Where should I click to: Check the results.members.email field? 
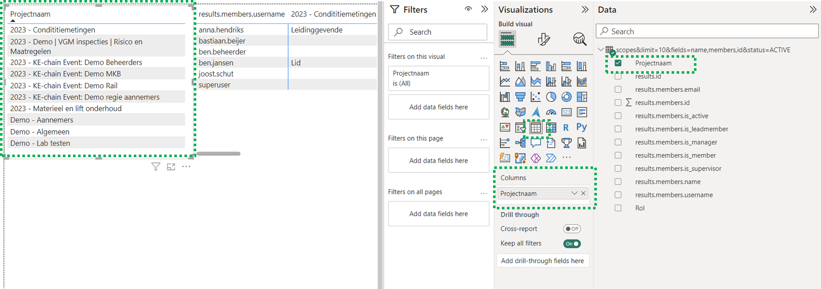click(618, 89)
